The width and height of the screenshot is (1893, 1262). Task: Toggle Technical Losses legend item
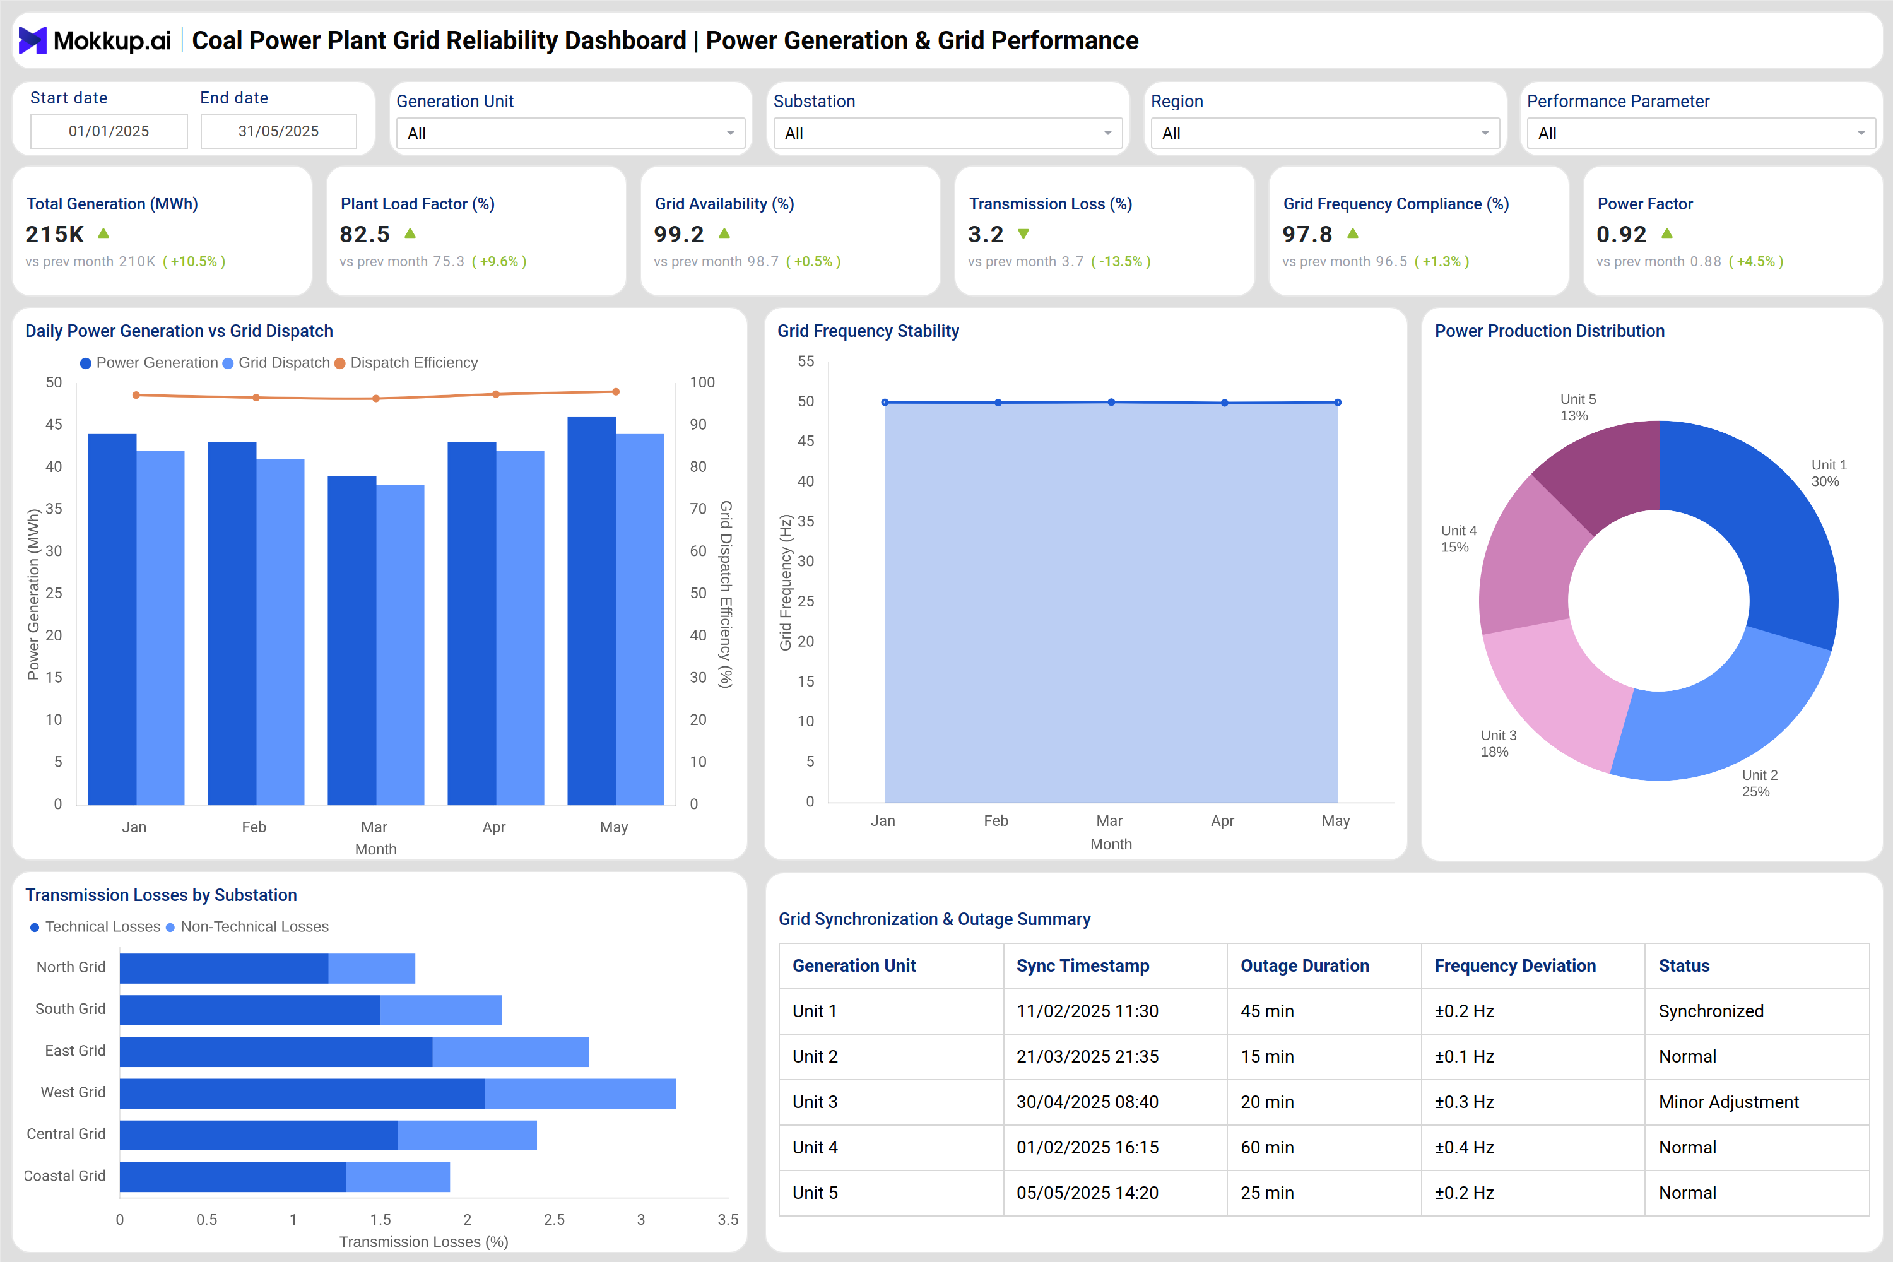(95, 927)
